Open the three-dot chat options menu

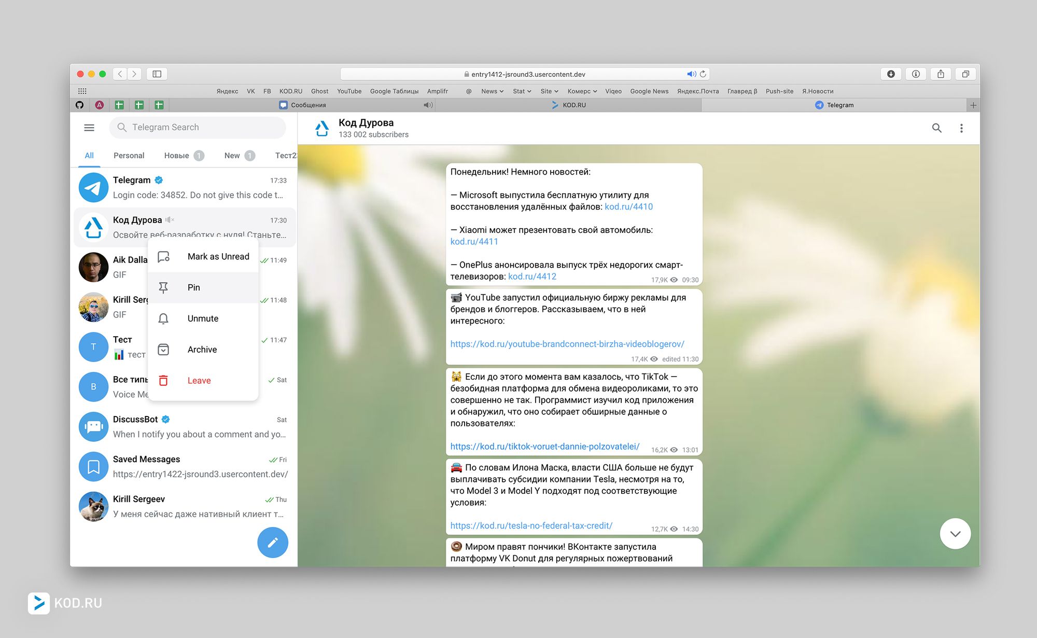point(961,128)
